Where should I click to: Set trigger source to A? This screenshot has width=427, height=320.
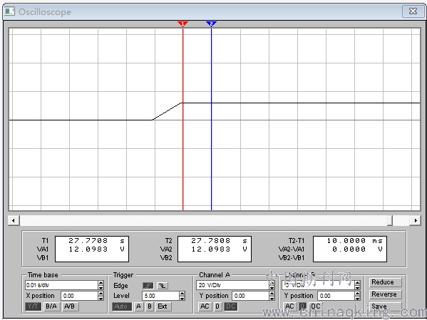click(x=138, y=306)
